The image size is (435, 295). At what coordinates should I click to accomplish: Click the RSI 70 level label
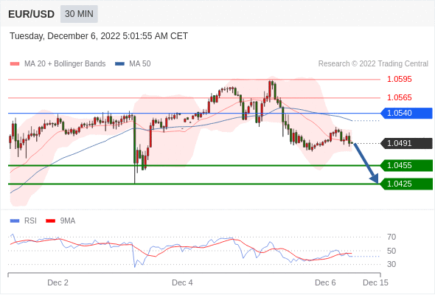391,237
